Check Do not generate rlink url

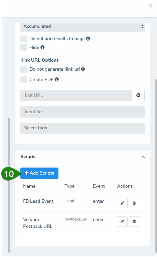coord(24,69)
